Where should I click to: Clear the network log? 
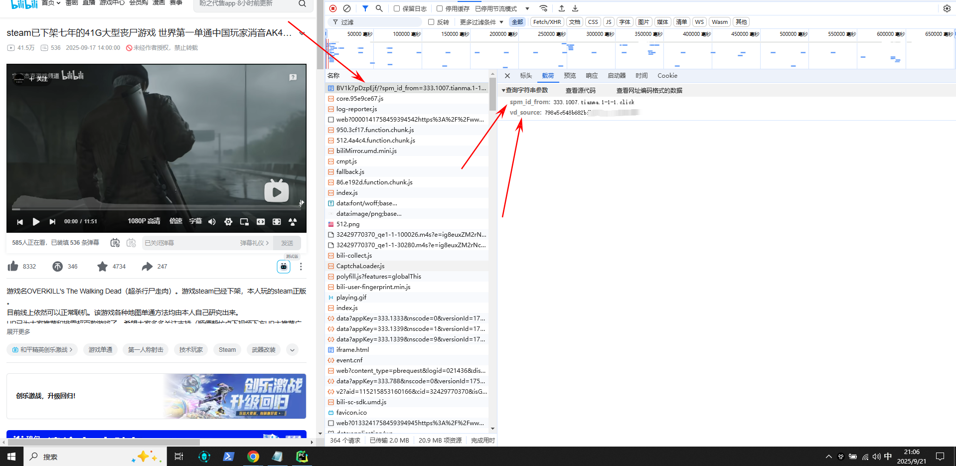347,8
